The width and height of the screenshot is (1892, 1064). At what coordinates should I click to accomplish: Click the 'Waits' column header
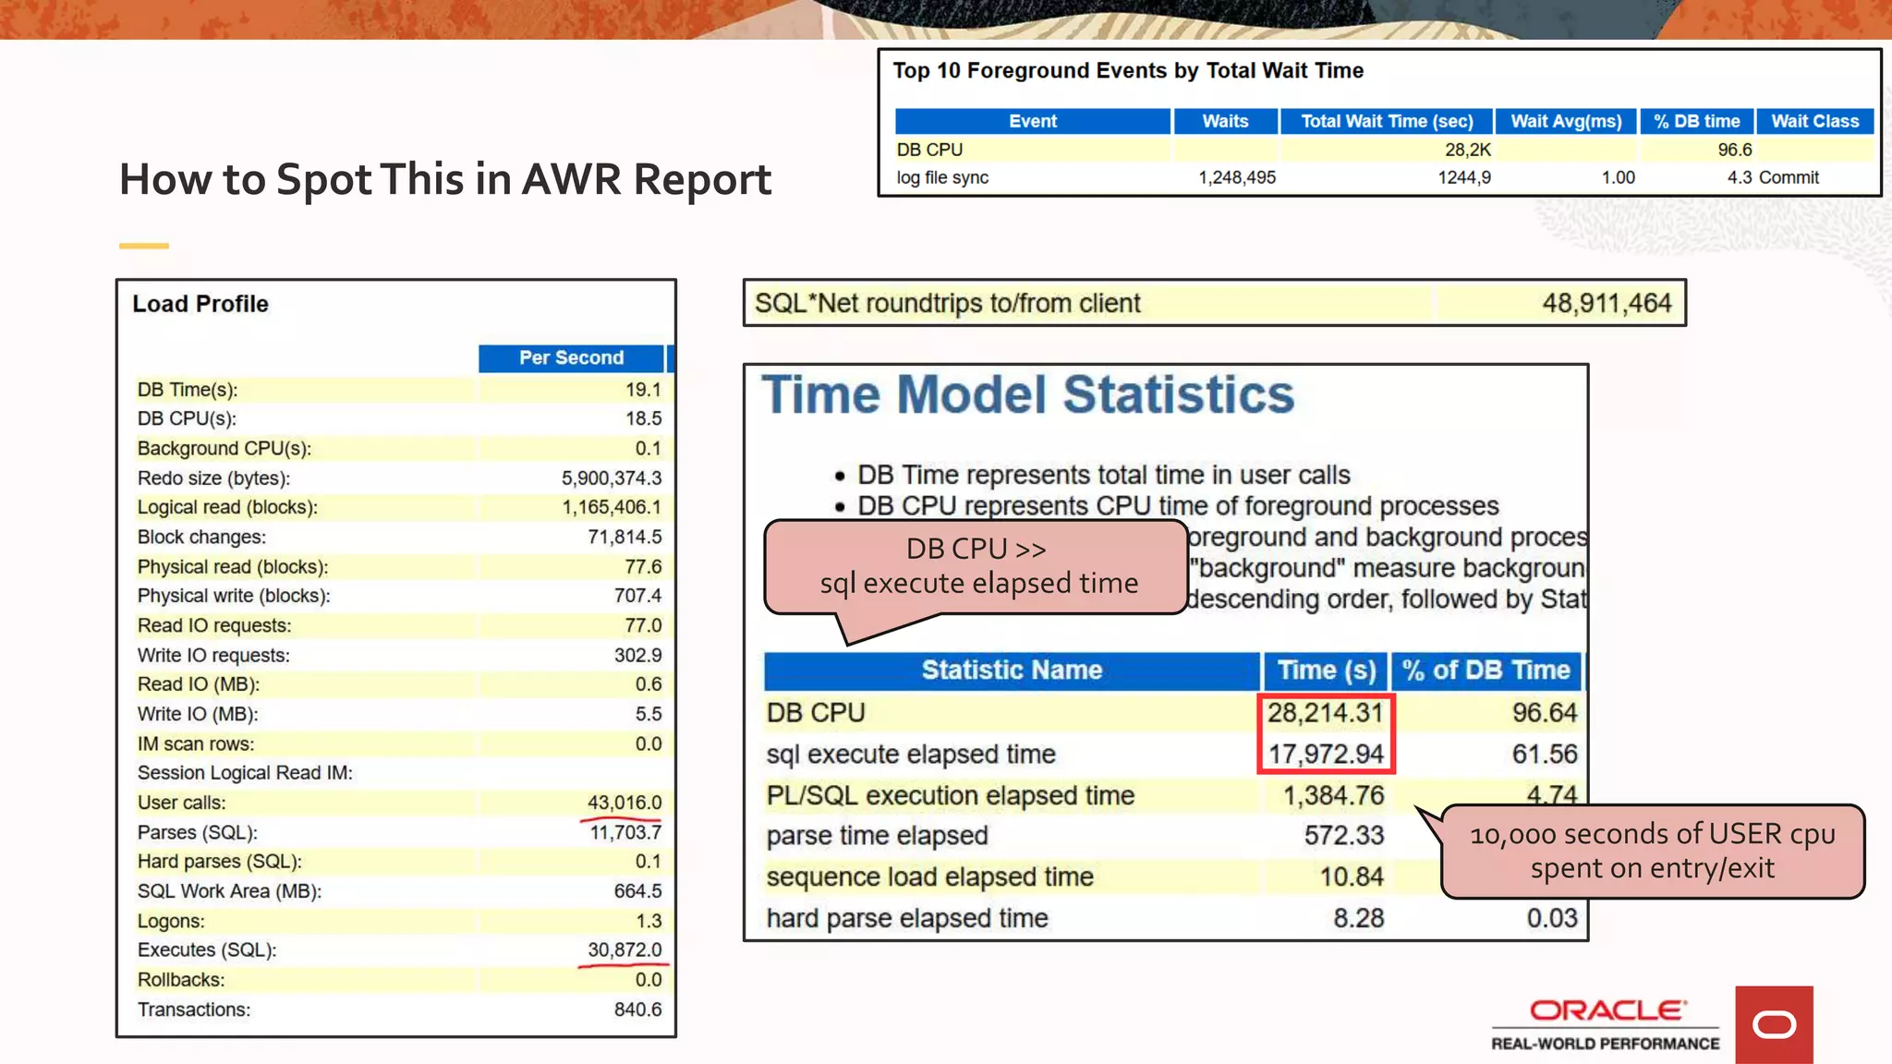point(1225,121)
